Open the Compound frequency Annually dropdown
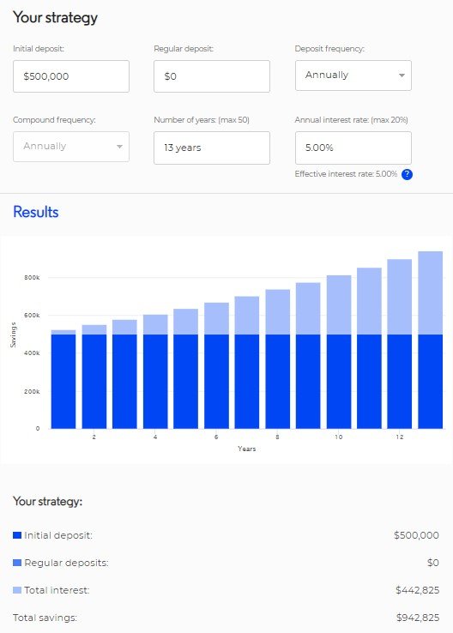Viewport: 453px width, 633px height. coord(71,147)
